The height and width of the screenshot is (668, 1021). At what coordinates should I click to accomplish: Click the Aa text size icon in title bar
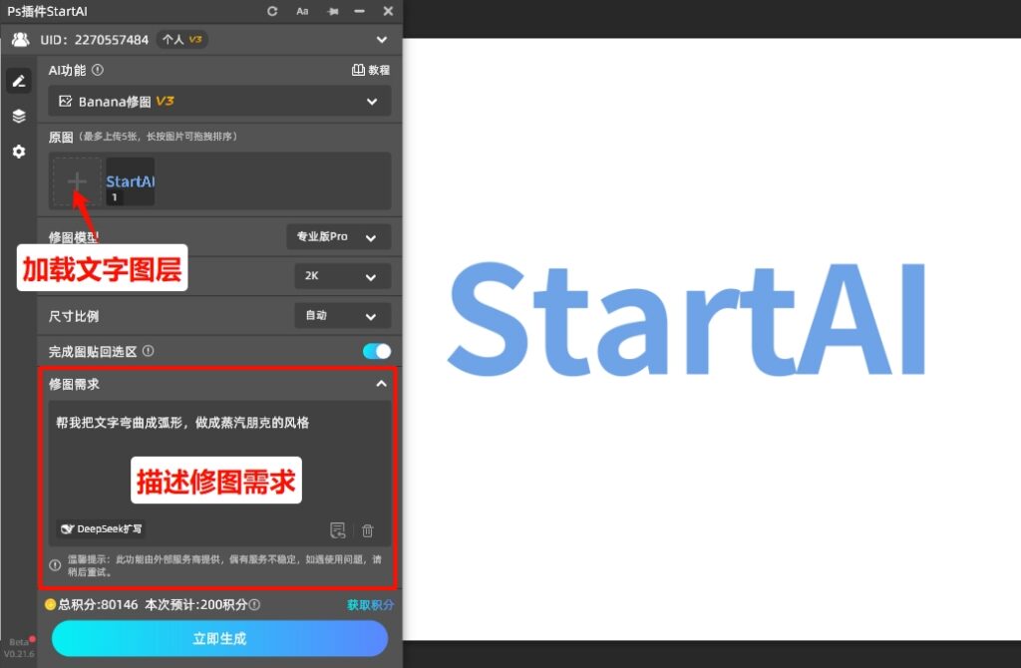302,11
